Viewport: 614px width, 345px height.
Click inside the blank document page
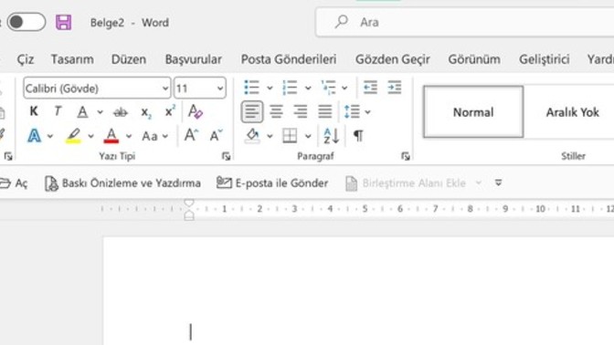pyautogui.click(x=358, y=290)
